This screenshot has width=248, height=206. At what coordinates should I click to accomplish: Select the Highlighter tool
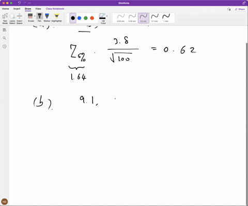(57, 18)
